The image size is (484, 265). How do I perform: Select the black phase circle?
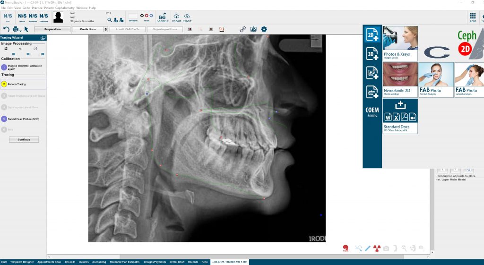141,16
